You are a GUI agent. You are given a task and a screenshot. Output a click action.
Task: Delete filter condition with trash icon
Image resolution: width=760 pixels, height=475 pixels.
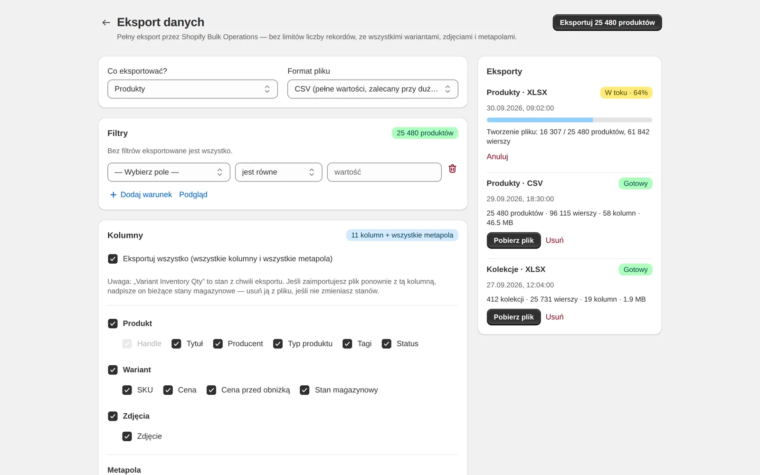(x=452, y=169)
